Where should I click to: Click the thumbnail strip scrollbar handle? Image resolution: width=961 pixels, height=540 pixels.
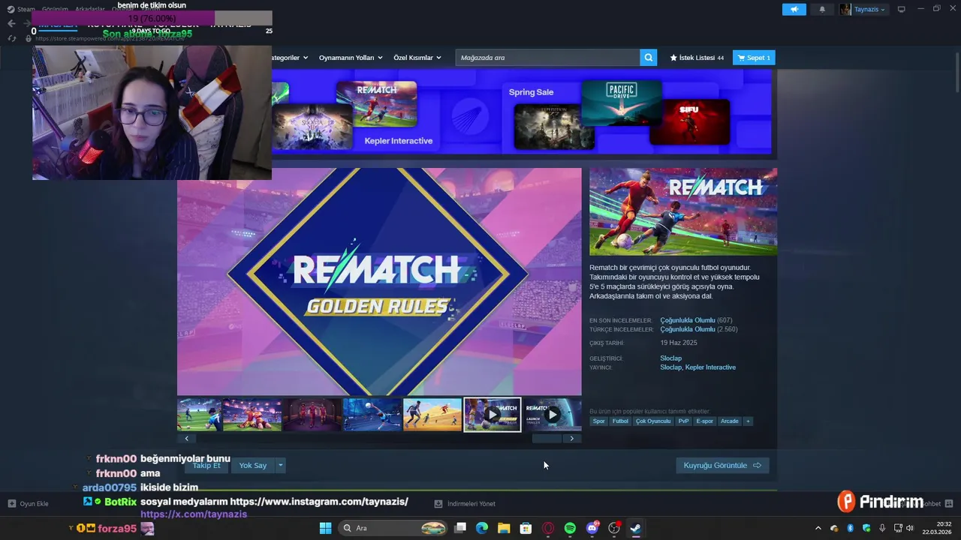click(x=547, y=439)
